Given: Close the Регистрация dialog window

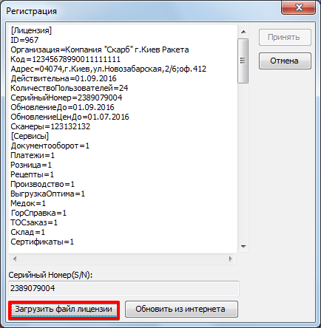Looking at the screenshot, I should (299, 7).
